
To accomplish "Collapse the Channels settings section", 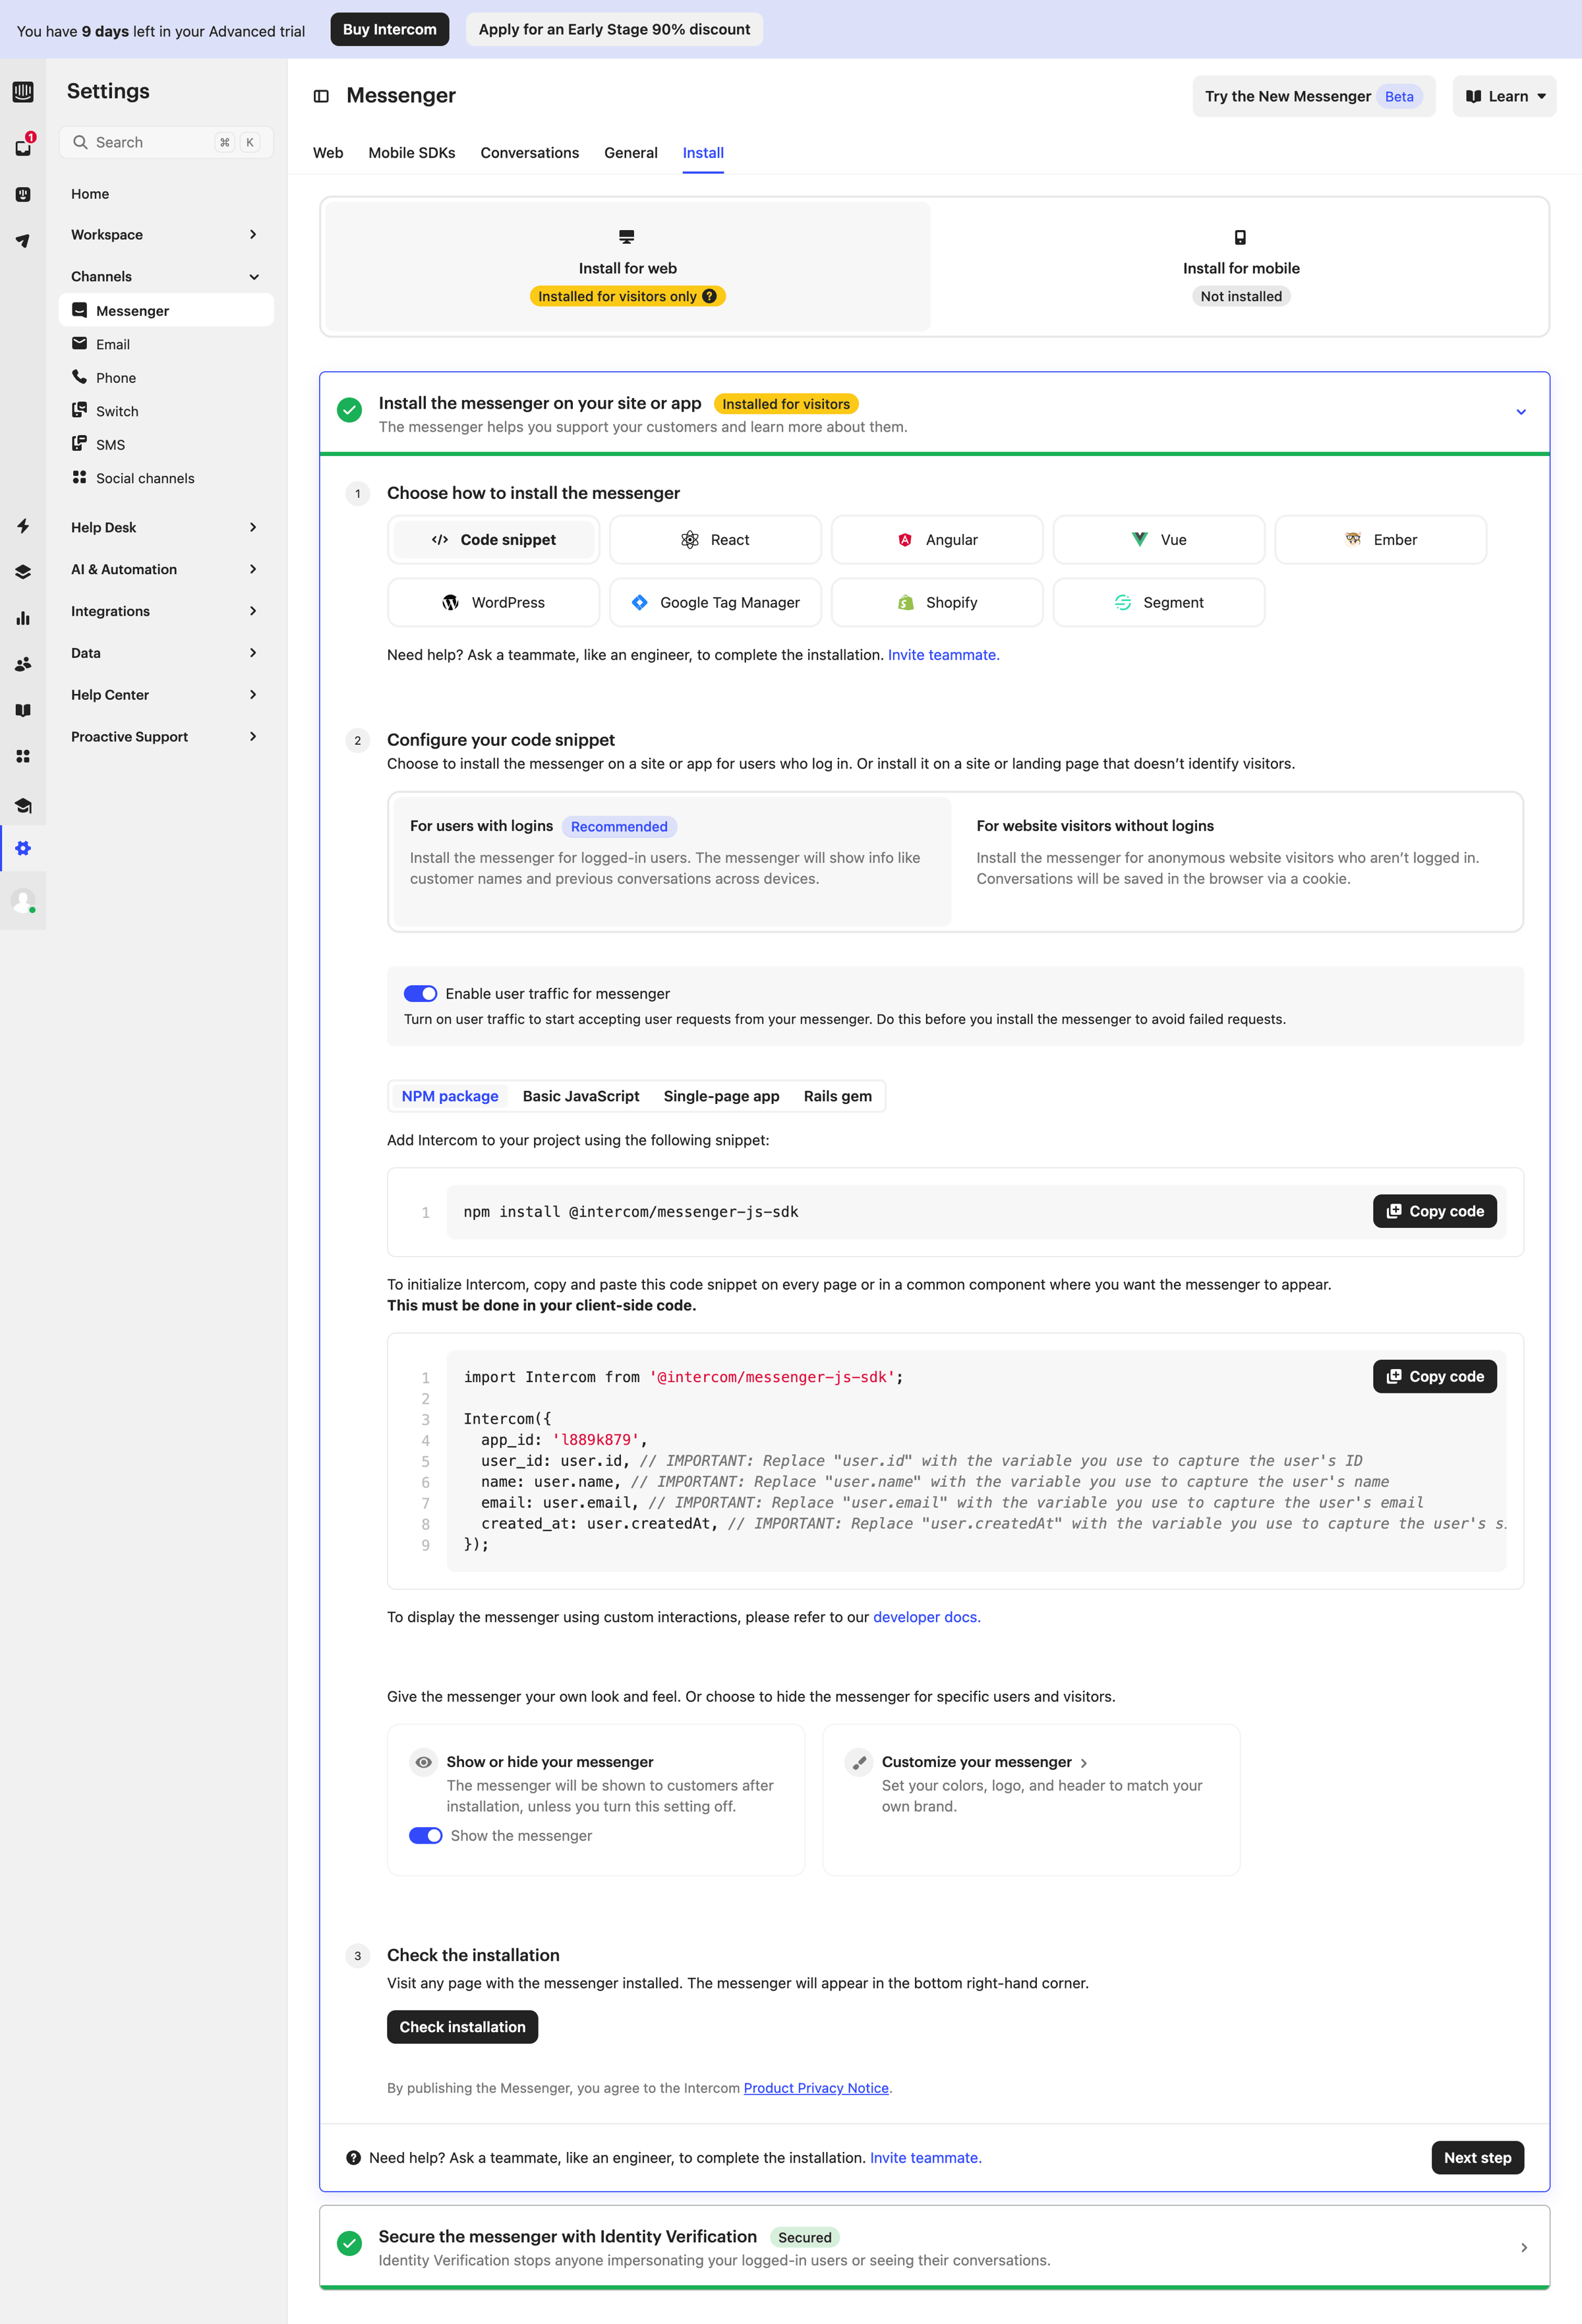I will 166,277.
